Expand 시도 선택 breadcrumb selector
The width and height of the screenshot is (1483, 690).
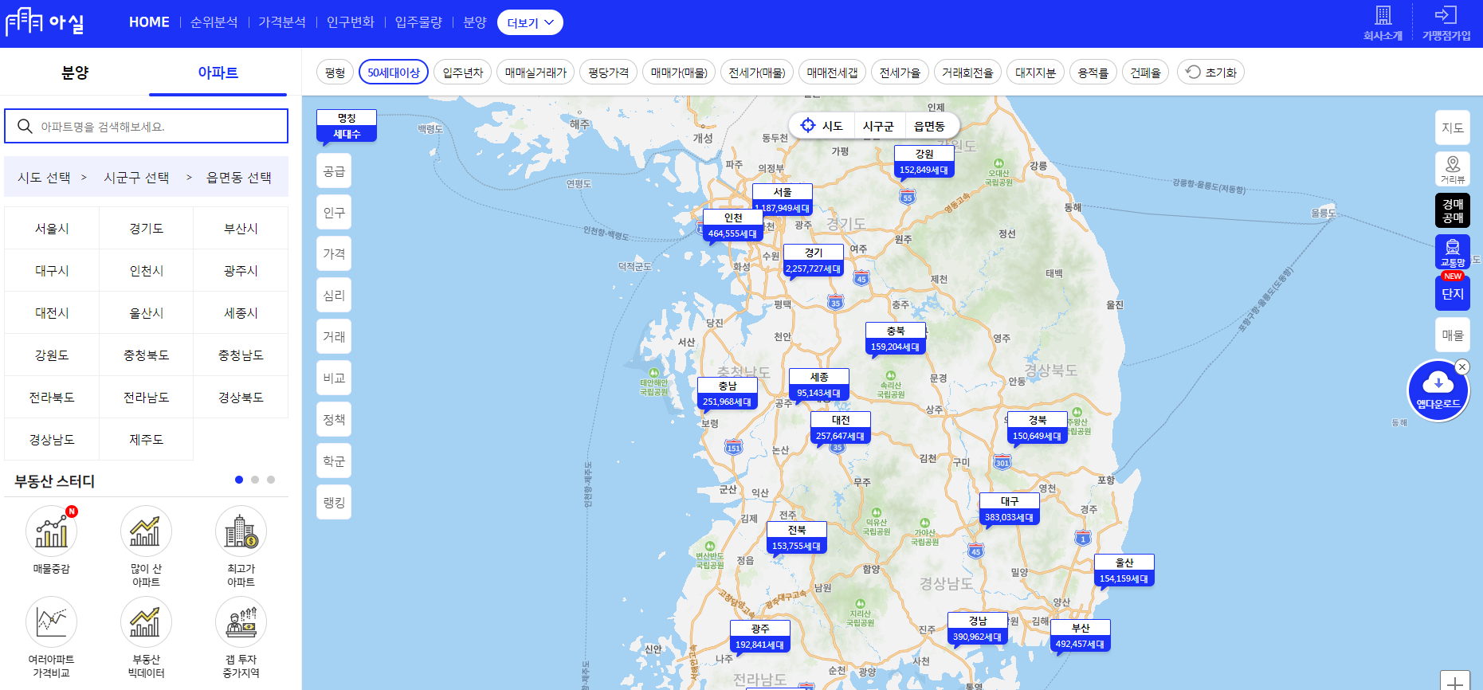(x=44, y=177)
